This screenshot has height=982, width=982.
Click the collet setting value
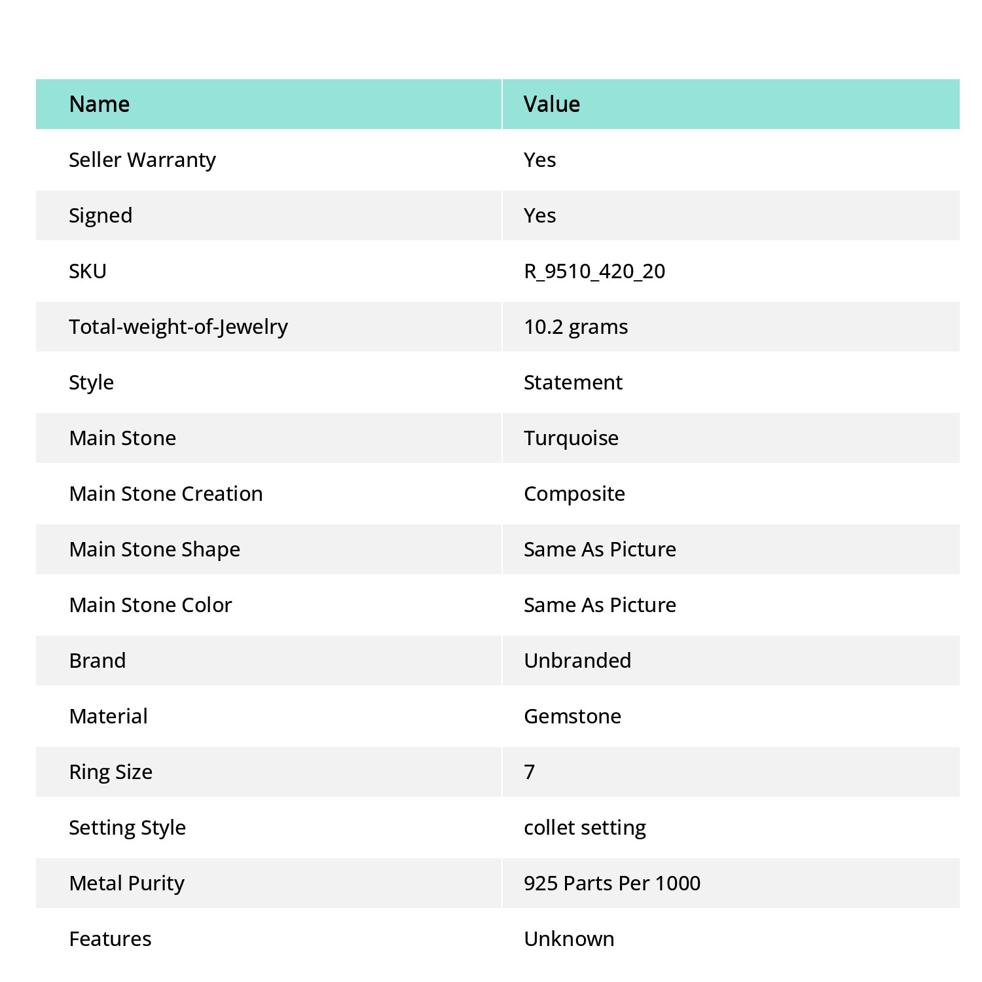[x=585, y=827]
